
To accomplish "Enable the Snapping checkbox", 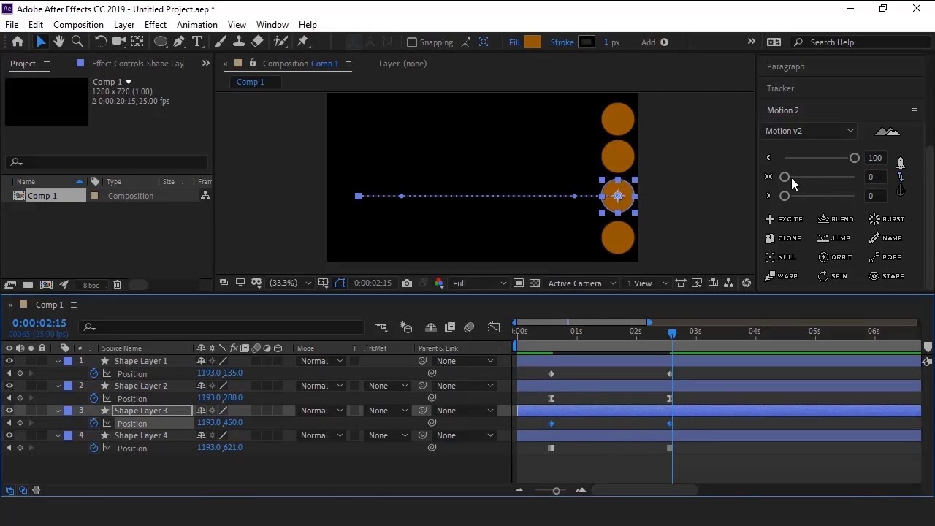I will point(412,42).
